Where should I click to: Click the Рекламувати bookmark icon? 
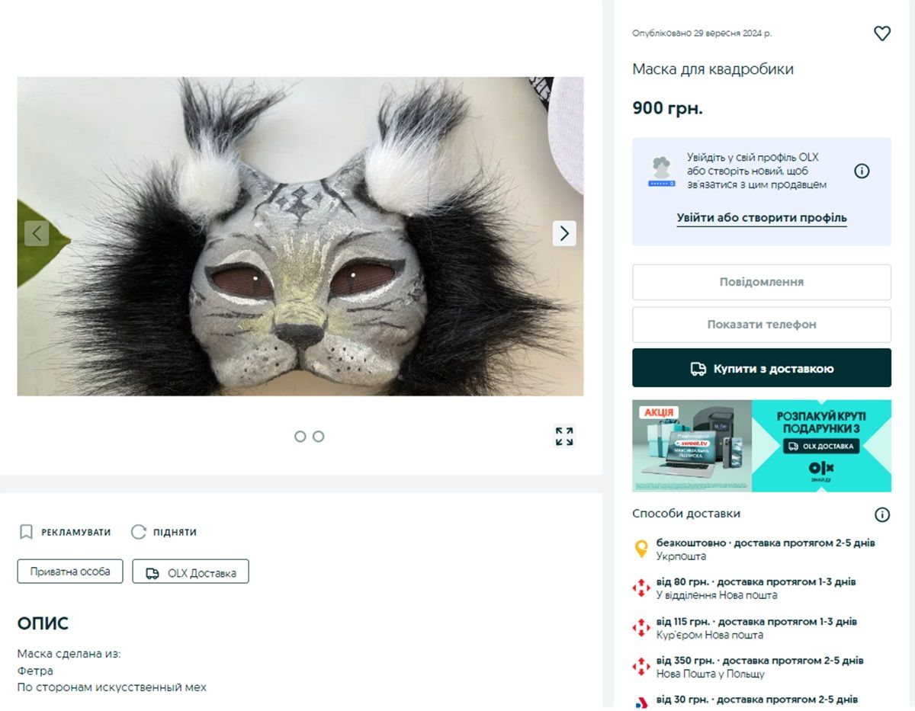[x=26, y=532]
